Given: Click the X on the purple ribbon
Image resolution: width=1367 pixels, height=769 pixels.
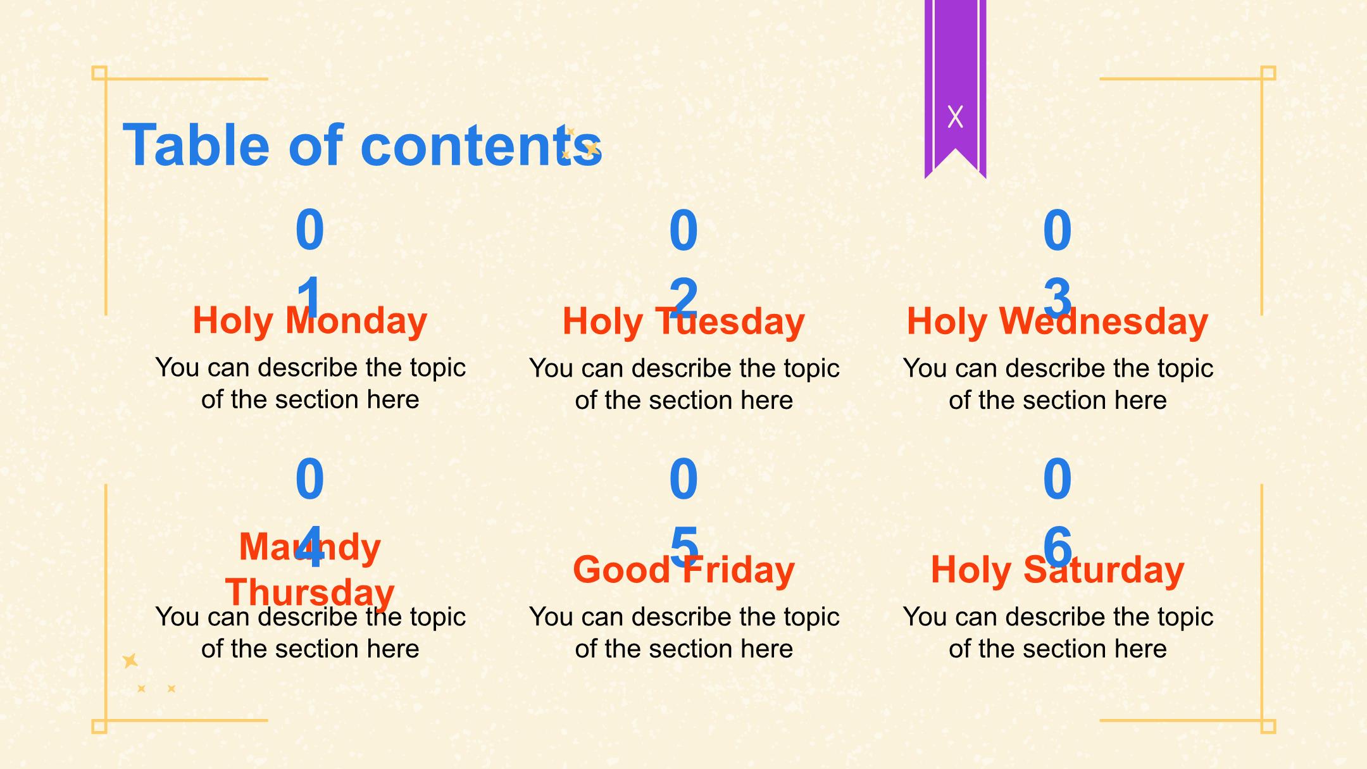Looking at the screenshot, I should pos(955,116).
